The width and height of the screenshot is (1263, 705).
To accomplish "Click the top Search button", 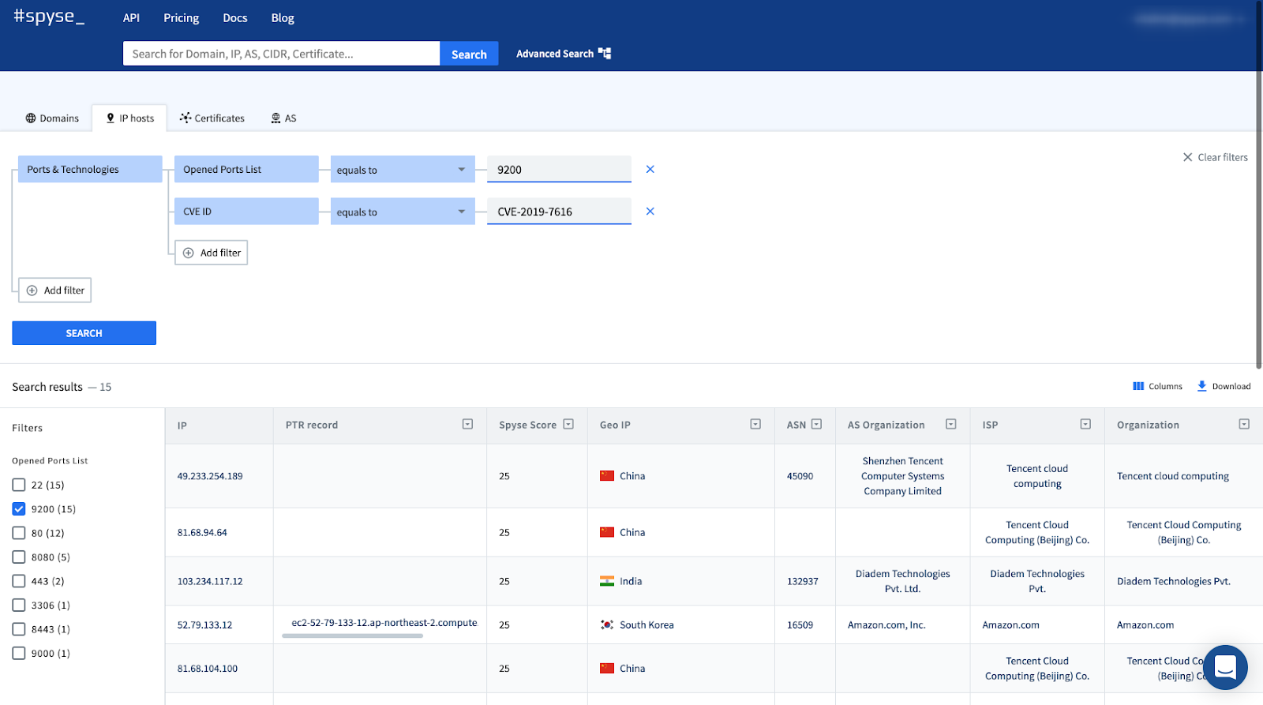I will pos(469,54).
